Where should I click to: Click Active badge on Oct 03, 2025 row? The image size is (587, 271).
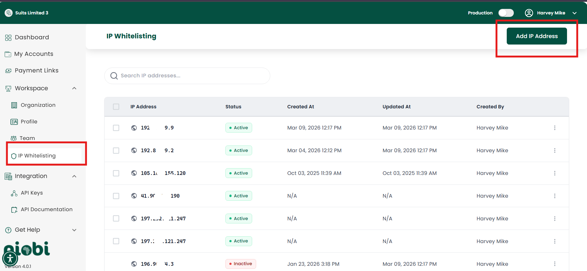(x=239, y=173)
